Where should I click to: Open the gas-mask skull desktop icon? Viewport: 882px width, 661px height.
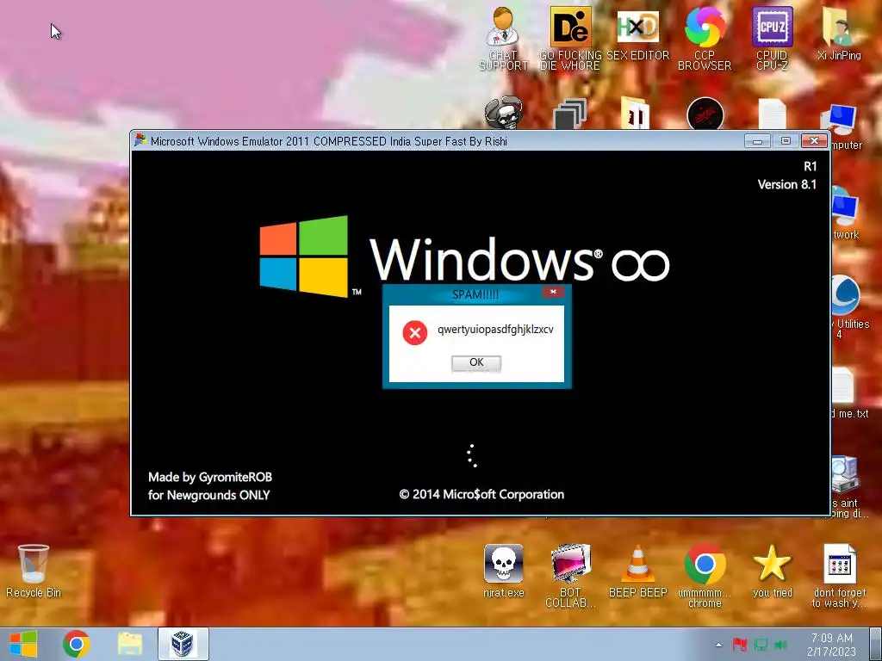pos(503,113)
